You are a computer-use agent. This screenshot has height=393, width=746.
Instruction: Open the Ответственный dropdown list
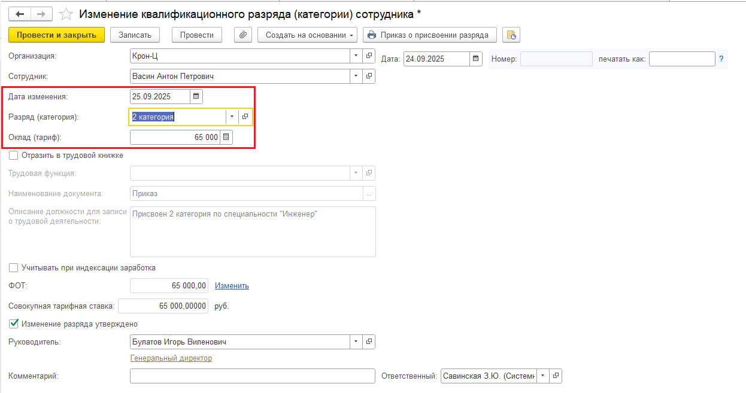click(x=542, y=376)
